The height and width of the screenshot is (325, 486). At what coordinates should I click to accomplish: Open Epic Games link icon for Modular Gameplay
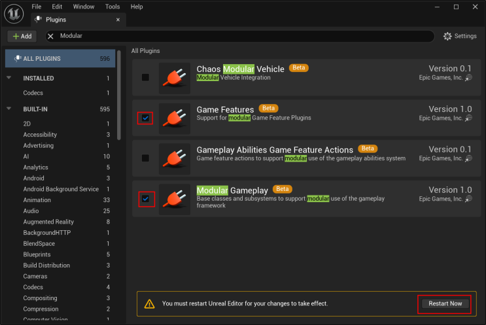468,199
